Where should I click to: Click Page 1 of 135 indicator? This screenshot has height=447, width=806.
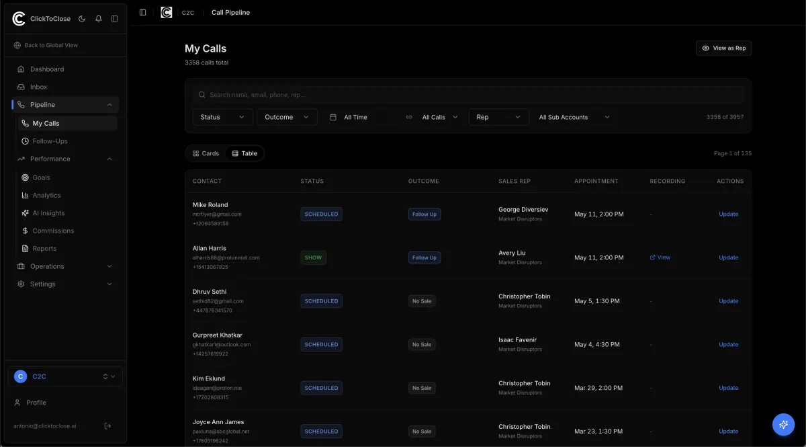pos(733,153)
